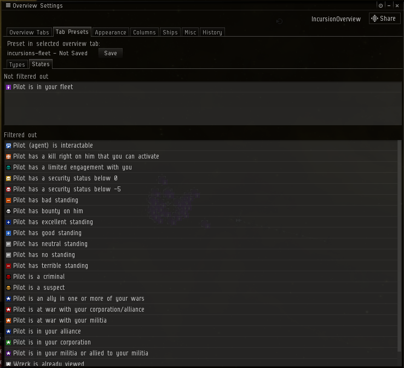Image resolution: width=404 pixels, height=368 pixels.
Task: Switch to the Overview Tabs tab
Action: coord(29,32)
